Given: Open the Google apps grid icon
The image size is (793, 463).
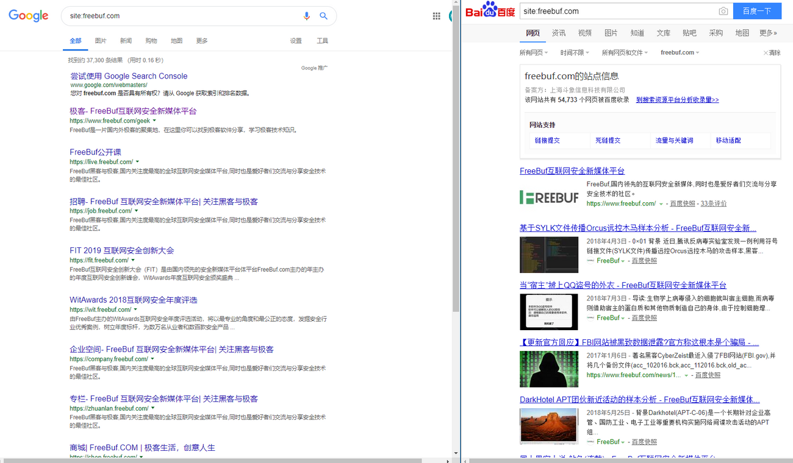Looking at the screenshot, I should (437, 16).
